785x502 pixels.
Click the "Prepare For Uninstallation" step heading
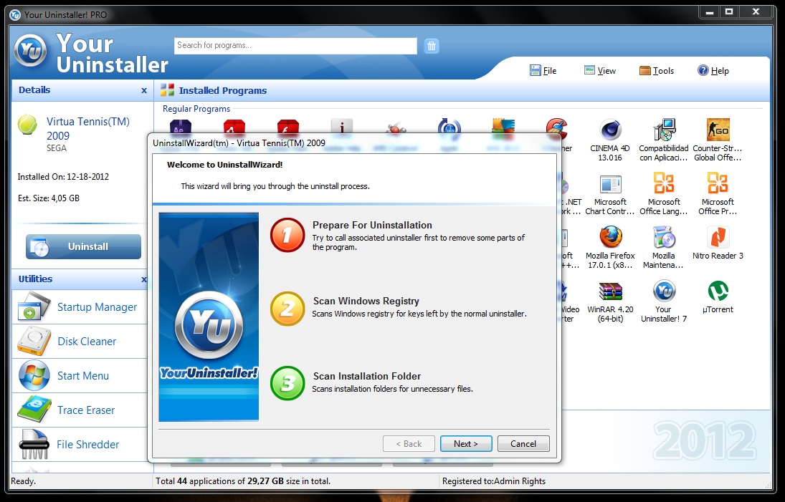coord(372,225)
